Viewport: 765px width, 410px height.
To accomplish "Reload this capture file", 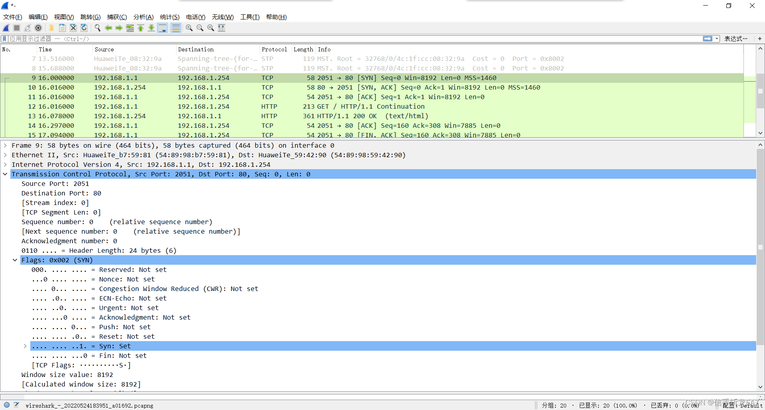I will pyautogui.click(x=84, y=28).
